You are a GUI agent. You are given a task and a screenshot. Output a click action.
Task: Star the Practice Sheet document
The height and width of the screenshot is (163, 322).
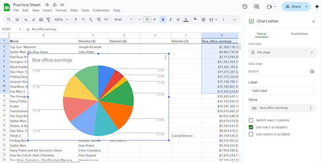point(47,5)
